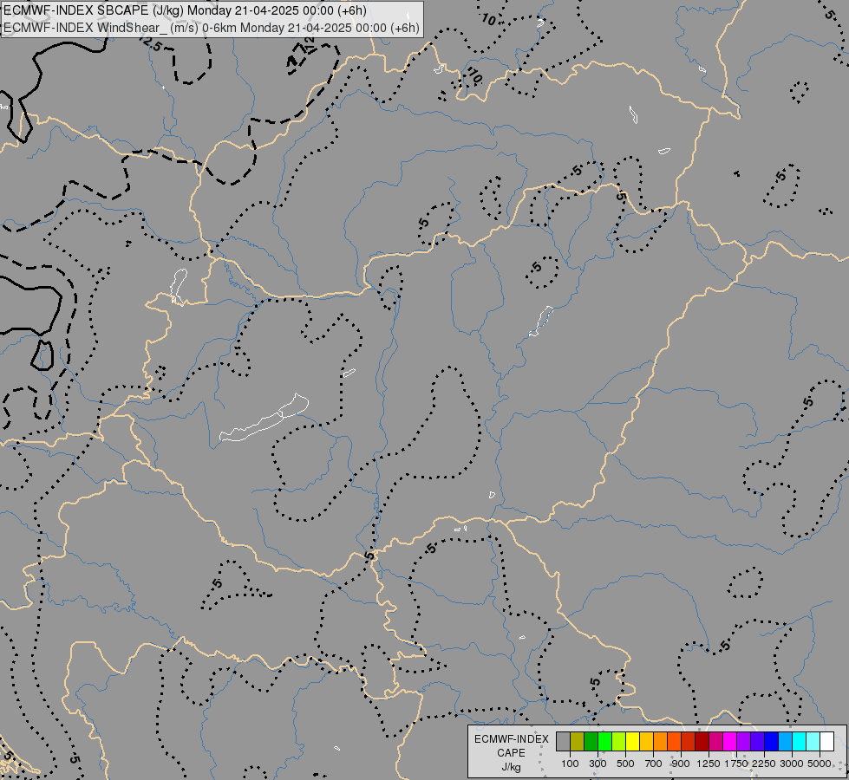This screenshot has height=780, width=849.
Task: Click the legend value 3000
Action: (x=792, y=764)
